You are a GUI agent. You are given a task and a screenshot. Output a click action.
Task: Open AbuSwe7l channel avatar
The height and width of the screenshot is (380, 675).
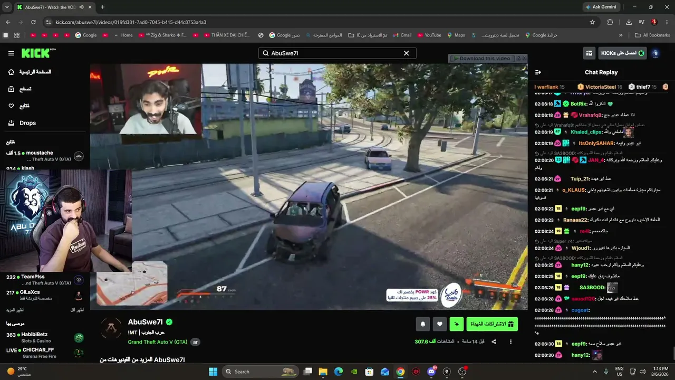tap(111, 329)
